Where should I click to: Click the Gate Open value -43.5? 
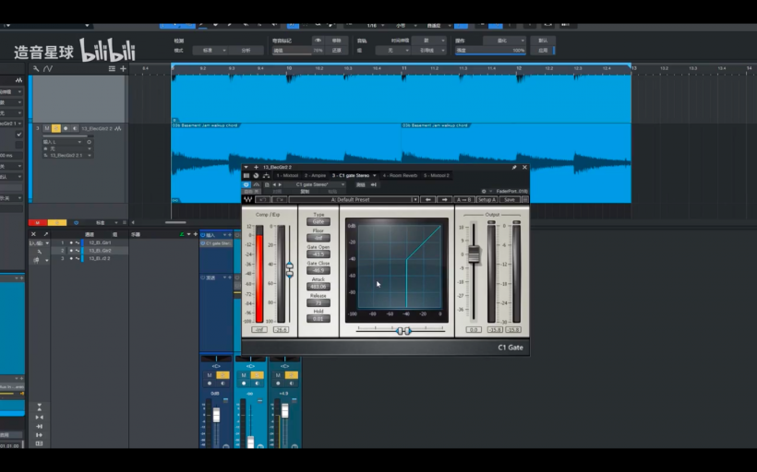318,254
